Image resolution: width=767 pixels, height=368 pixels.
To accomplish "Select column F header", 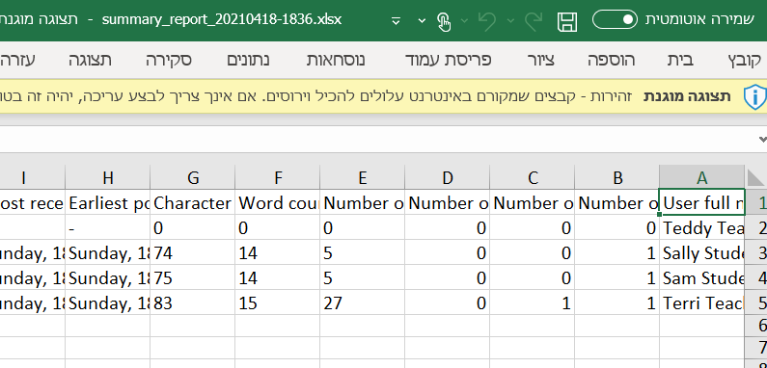I will click(277, 177).
